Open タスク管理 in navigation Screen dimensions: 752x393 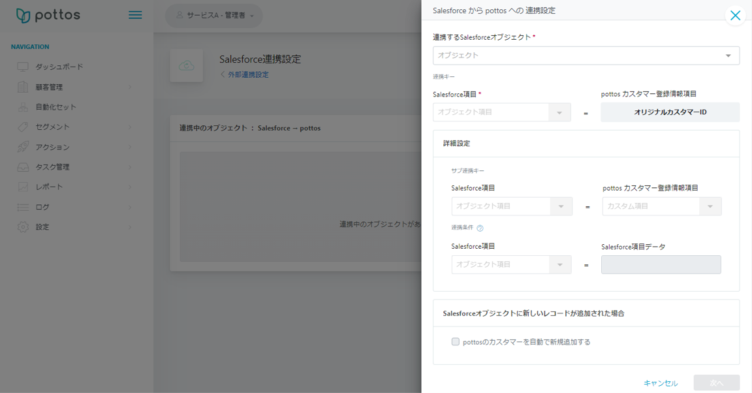[x=53, y=167]
